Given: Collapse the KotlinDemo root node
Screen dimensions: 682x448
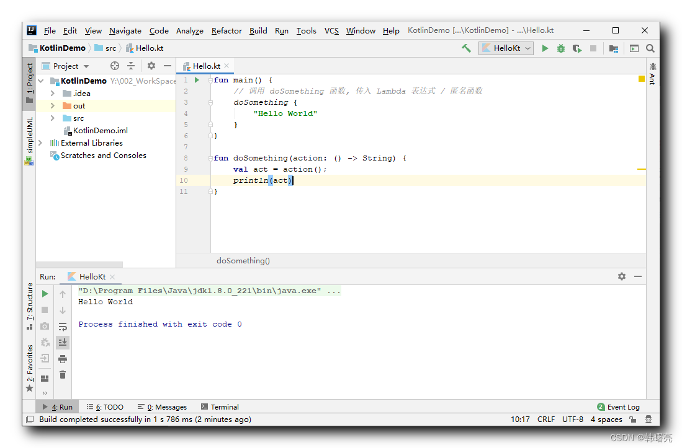Looking at the screenshot, I should click(x=41, y=81).
